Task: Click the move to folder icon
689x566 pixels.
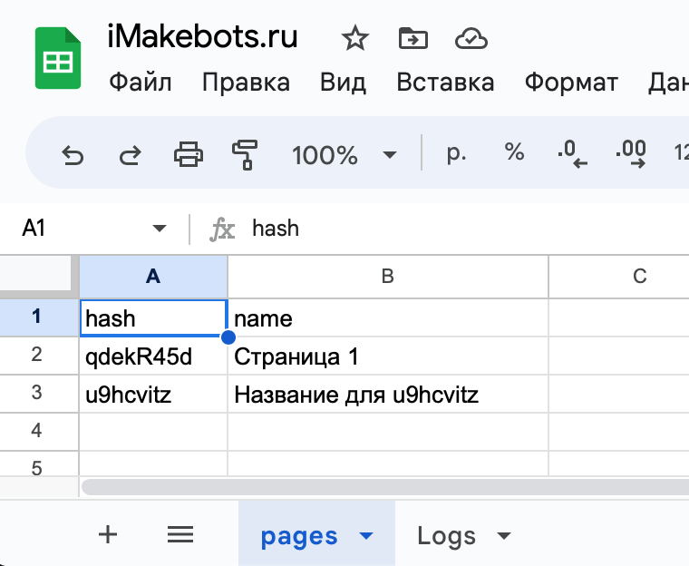Action: 413,39
